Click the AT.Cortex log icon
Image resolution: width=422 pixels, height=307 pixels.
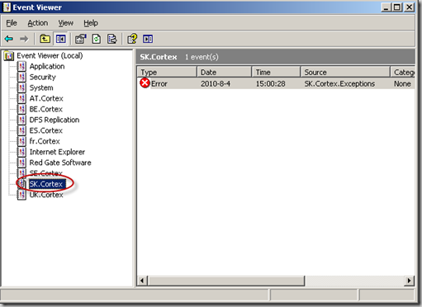(21, 98)
